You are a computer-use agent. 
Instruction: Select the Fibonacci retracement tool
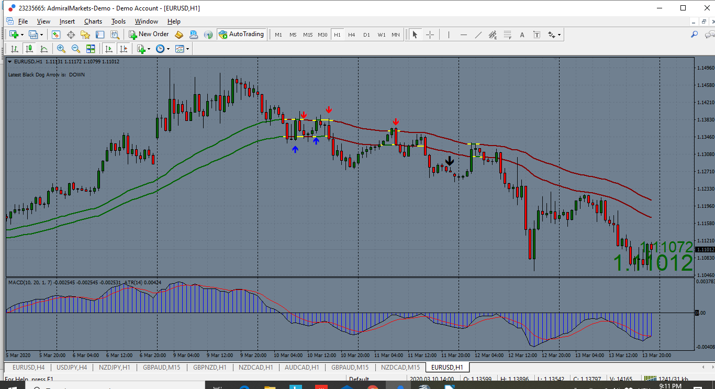(507, 35)
